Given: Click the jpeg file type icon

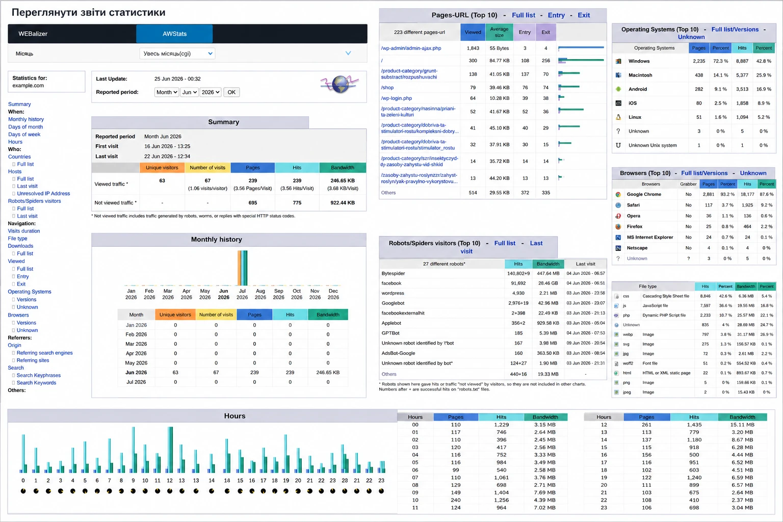Looking at the screenshot, I should pos(617,392).
